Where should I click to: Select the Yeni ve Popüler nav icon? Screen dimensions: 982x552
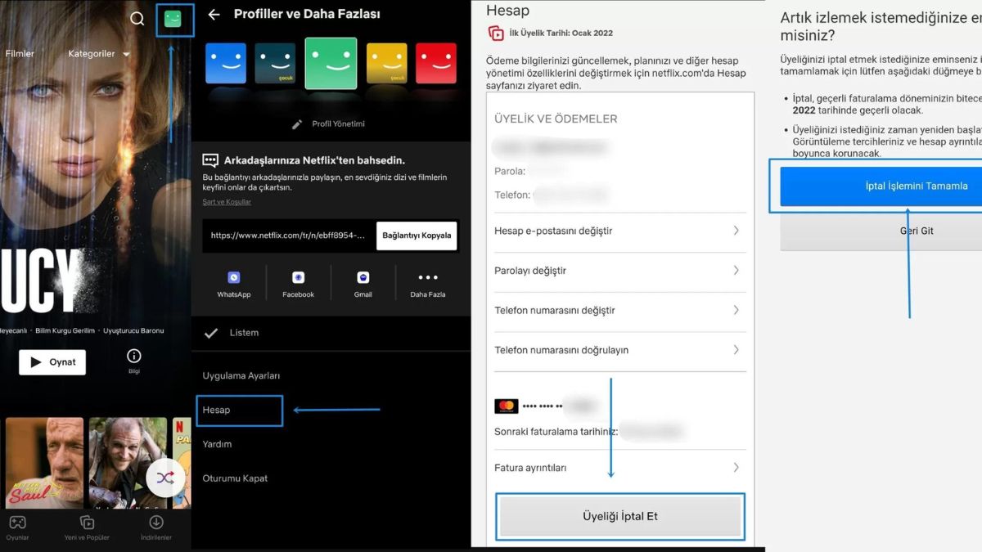[86, 522]
